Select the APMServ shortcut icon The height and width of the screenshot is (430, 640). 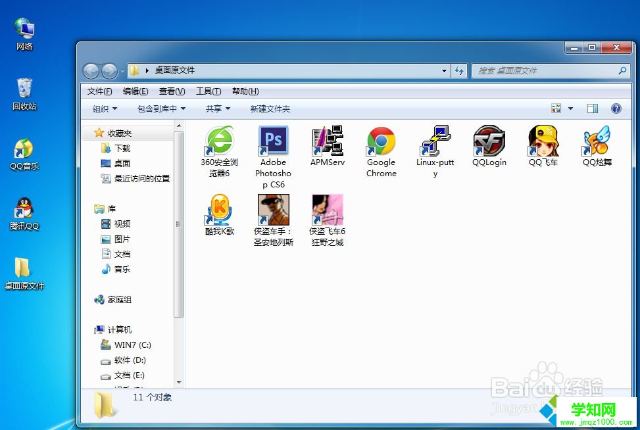[x=328, y=141]
